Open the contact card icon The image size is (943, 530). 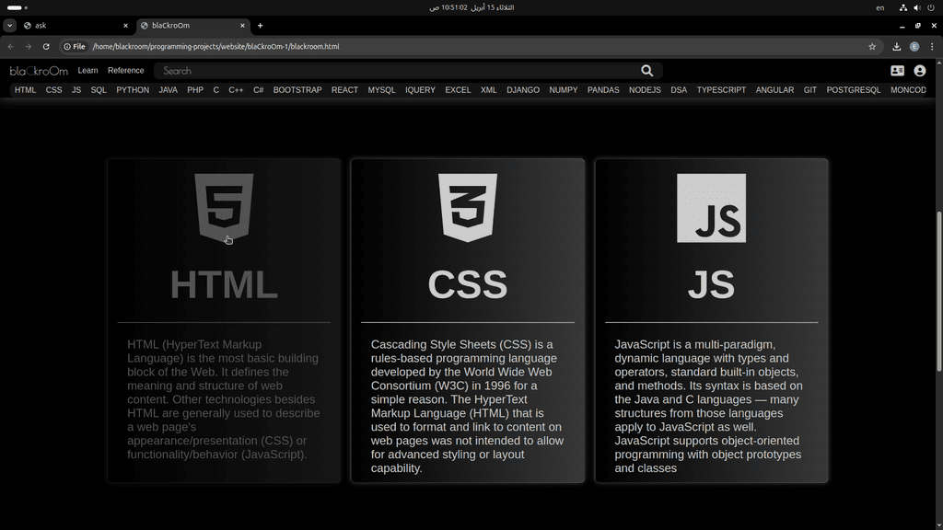(x=897, y=71)
